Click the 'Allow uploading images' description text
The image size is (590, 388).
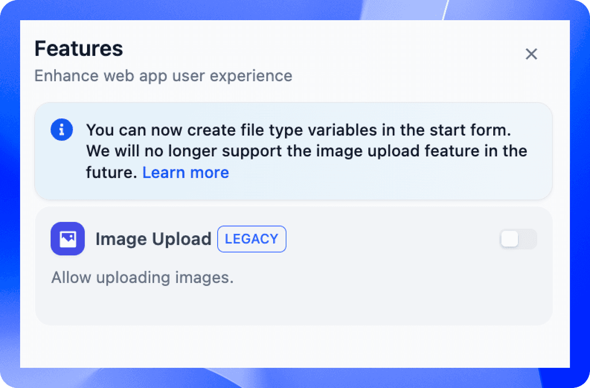(142, 277)
